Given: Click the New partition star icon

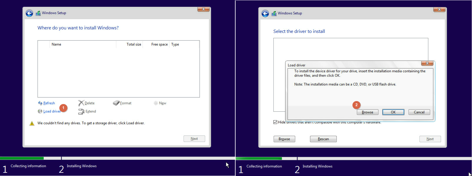Looking at the screenshot, I should [x=156, y=103].
